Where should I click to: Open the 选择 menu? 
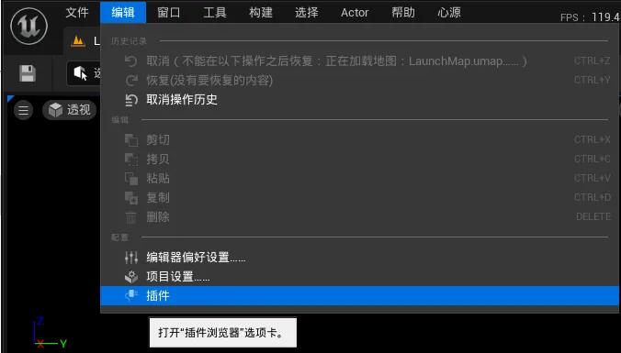pyautogui.click(x=307, y=12)
